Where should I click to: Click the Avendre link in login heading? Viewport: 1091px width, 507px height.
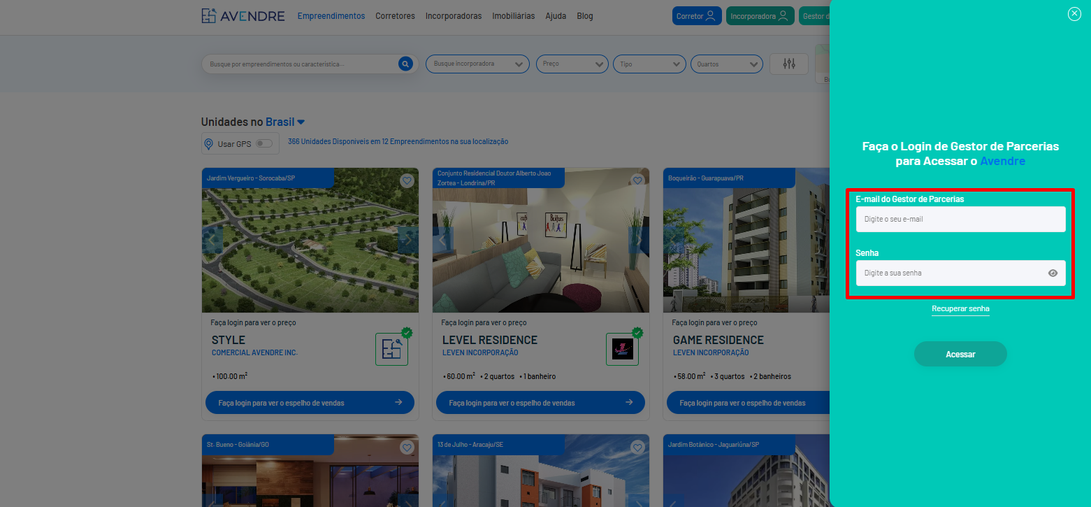(x=1002, y=161)
